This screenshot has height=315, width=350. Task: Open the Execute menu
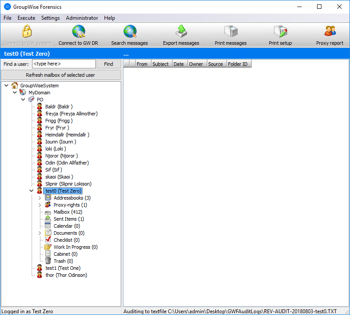coord(26,18)
